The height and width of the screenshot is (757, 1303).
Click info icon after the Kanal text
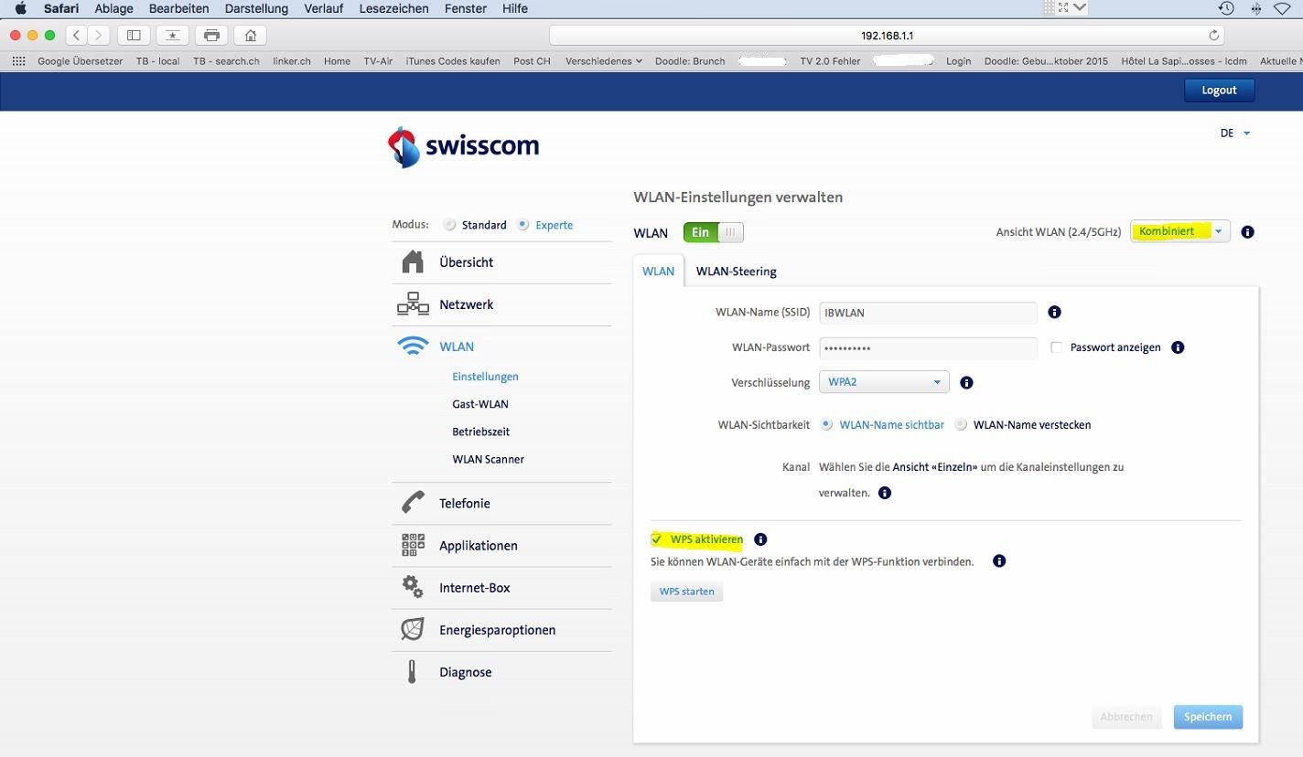click(884, 493)
